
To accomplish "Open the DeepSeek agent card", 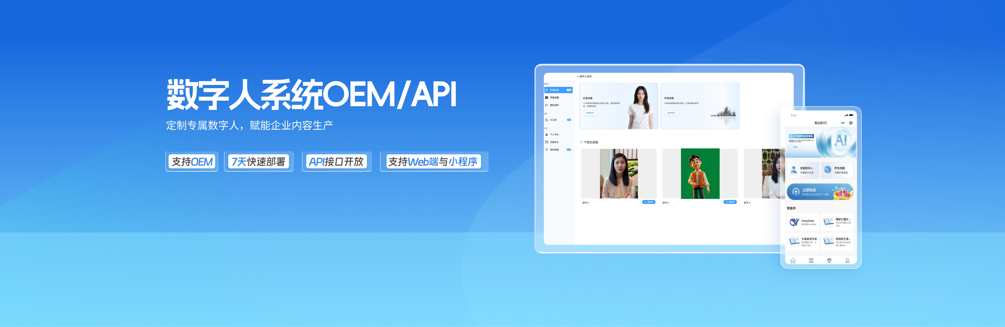I will pos(803,222).
